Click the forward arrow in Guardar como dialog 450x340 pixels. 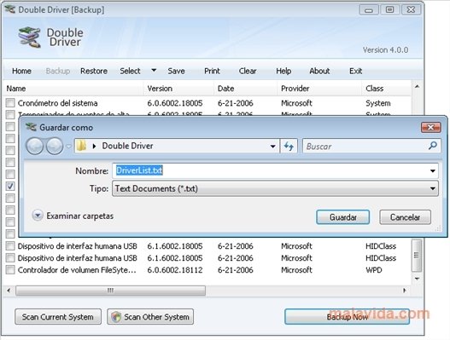click(55, 146)
